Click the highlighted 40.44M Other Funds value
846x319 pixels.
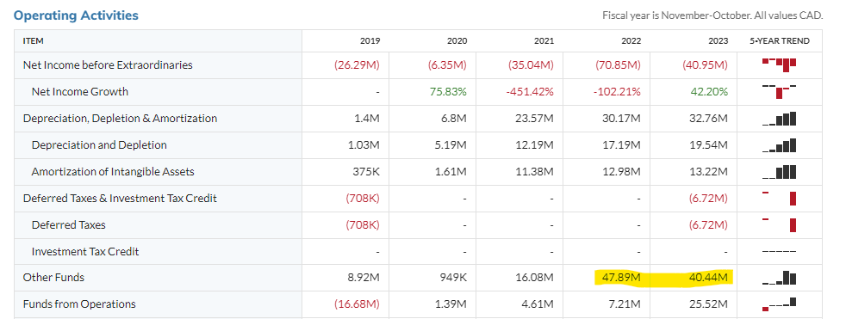click(x=708, y=278)
